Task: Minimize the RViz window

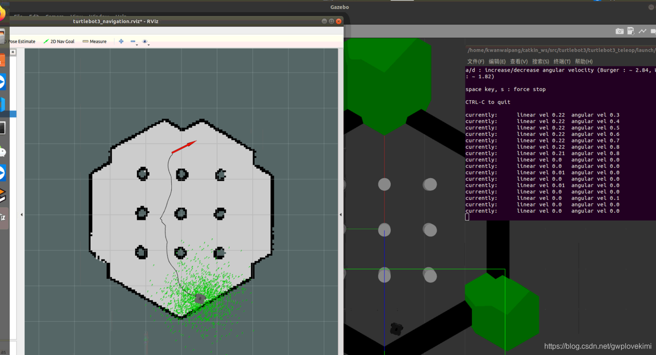Action: (x=325, y=21)
